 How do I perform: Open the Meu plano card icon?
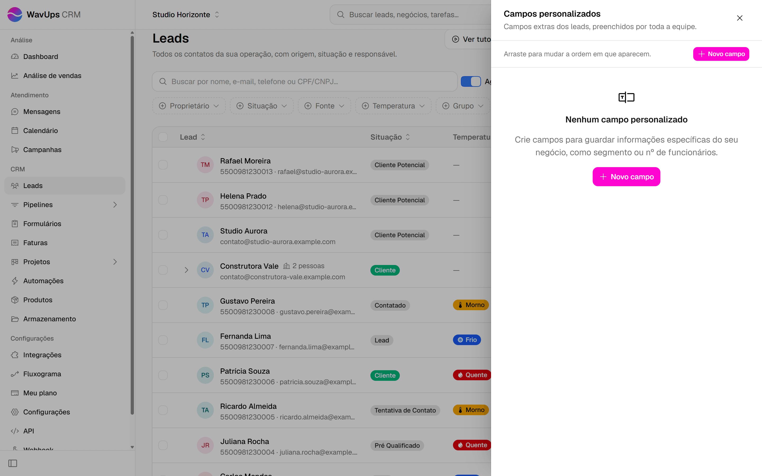tap(15, 393)
